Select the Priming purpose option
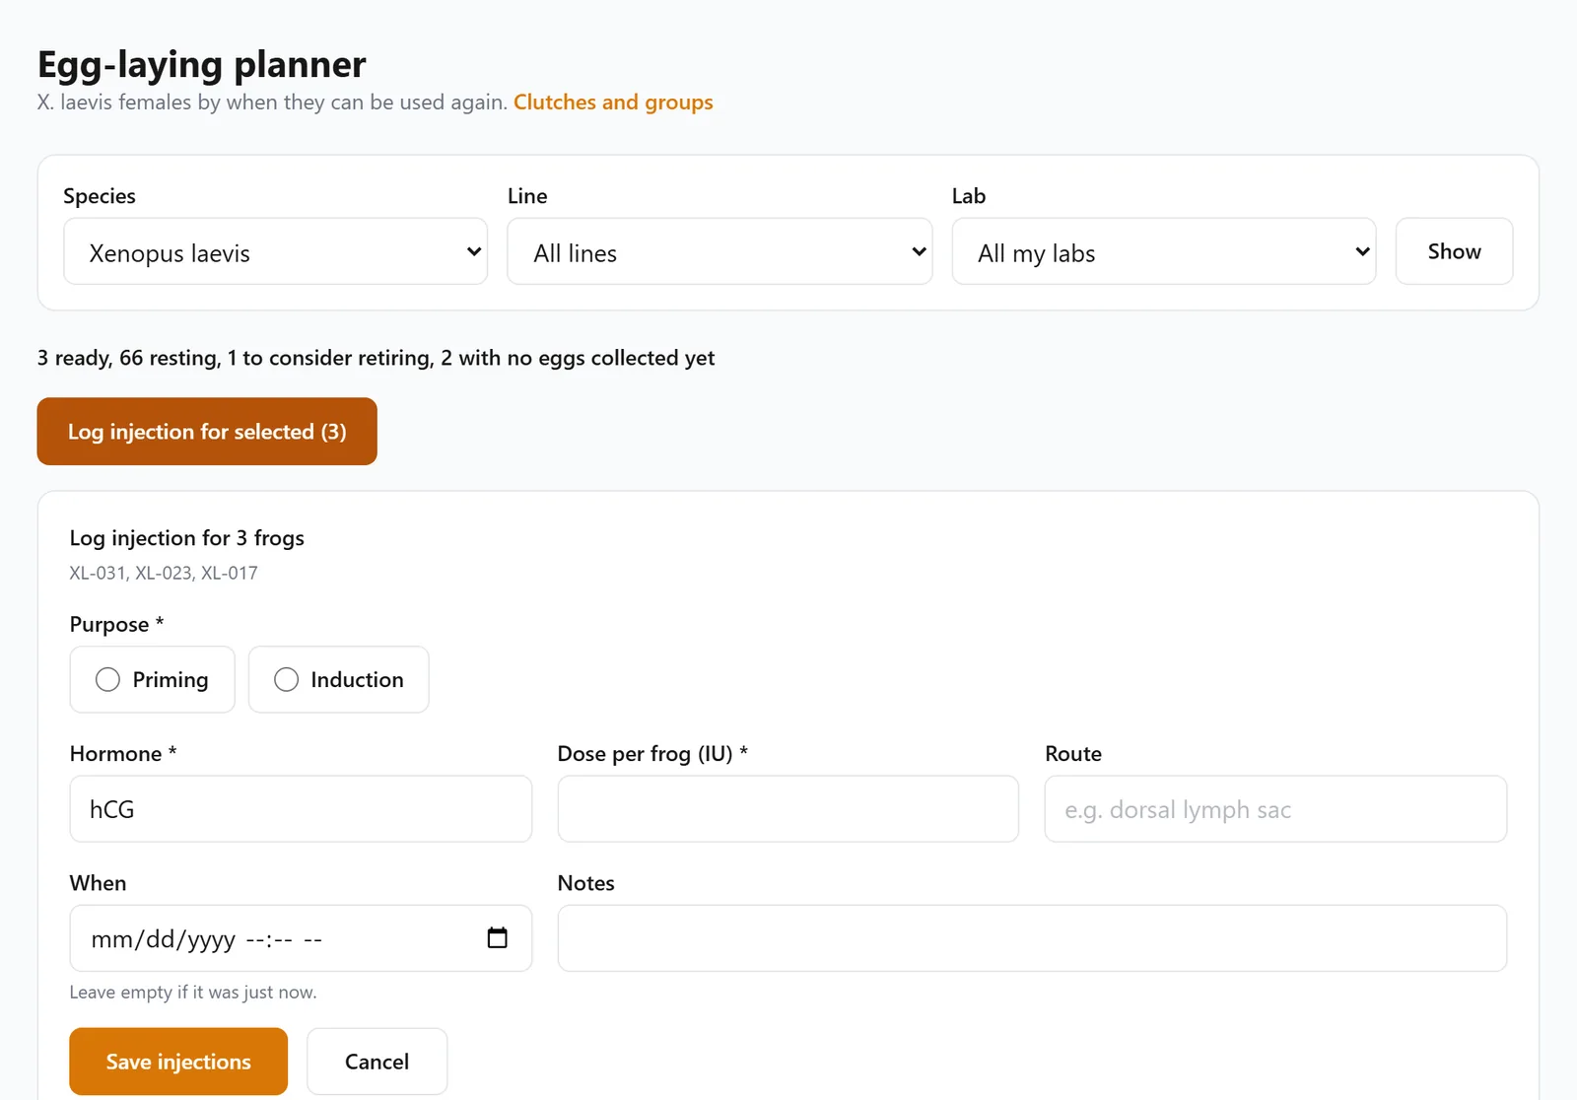The width and height of the screenshot is (1577, 1100). tap(152, 679)
